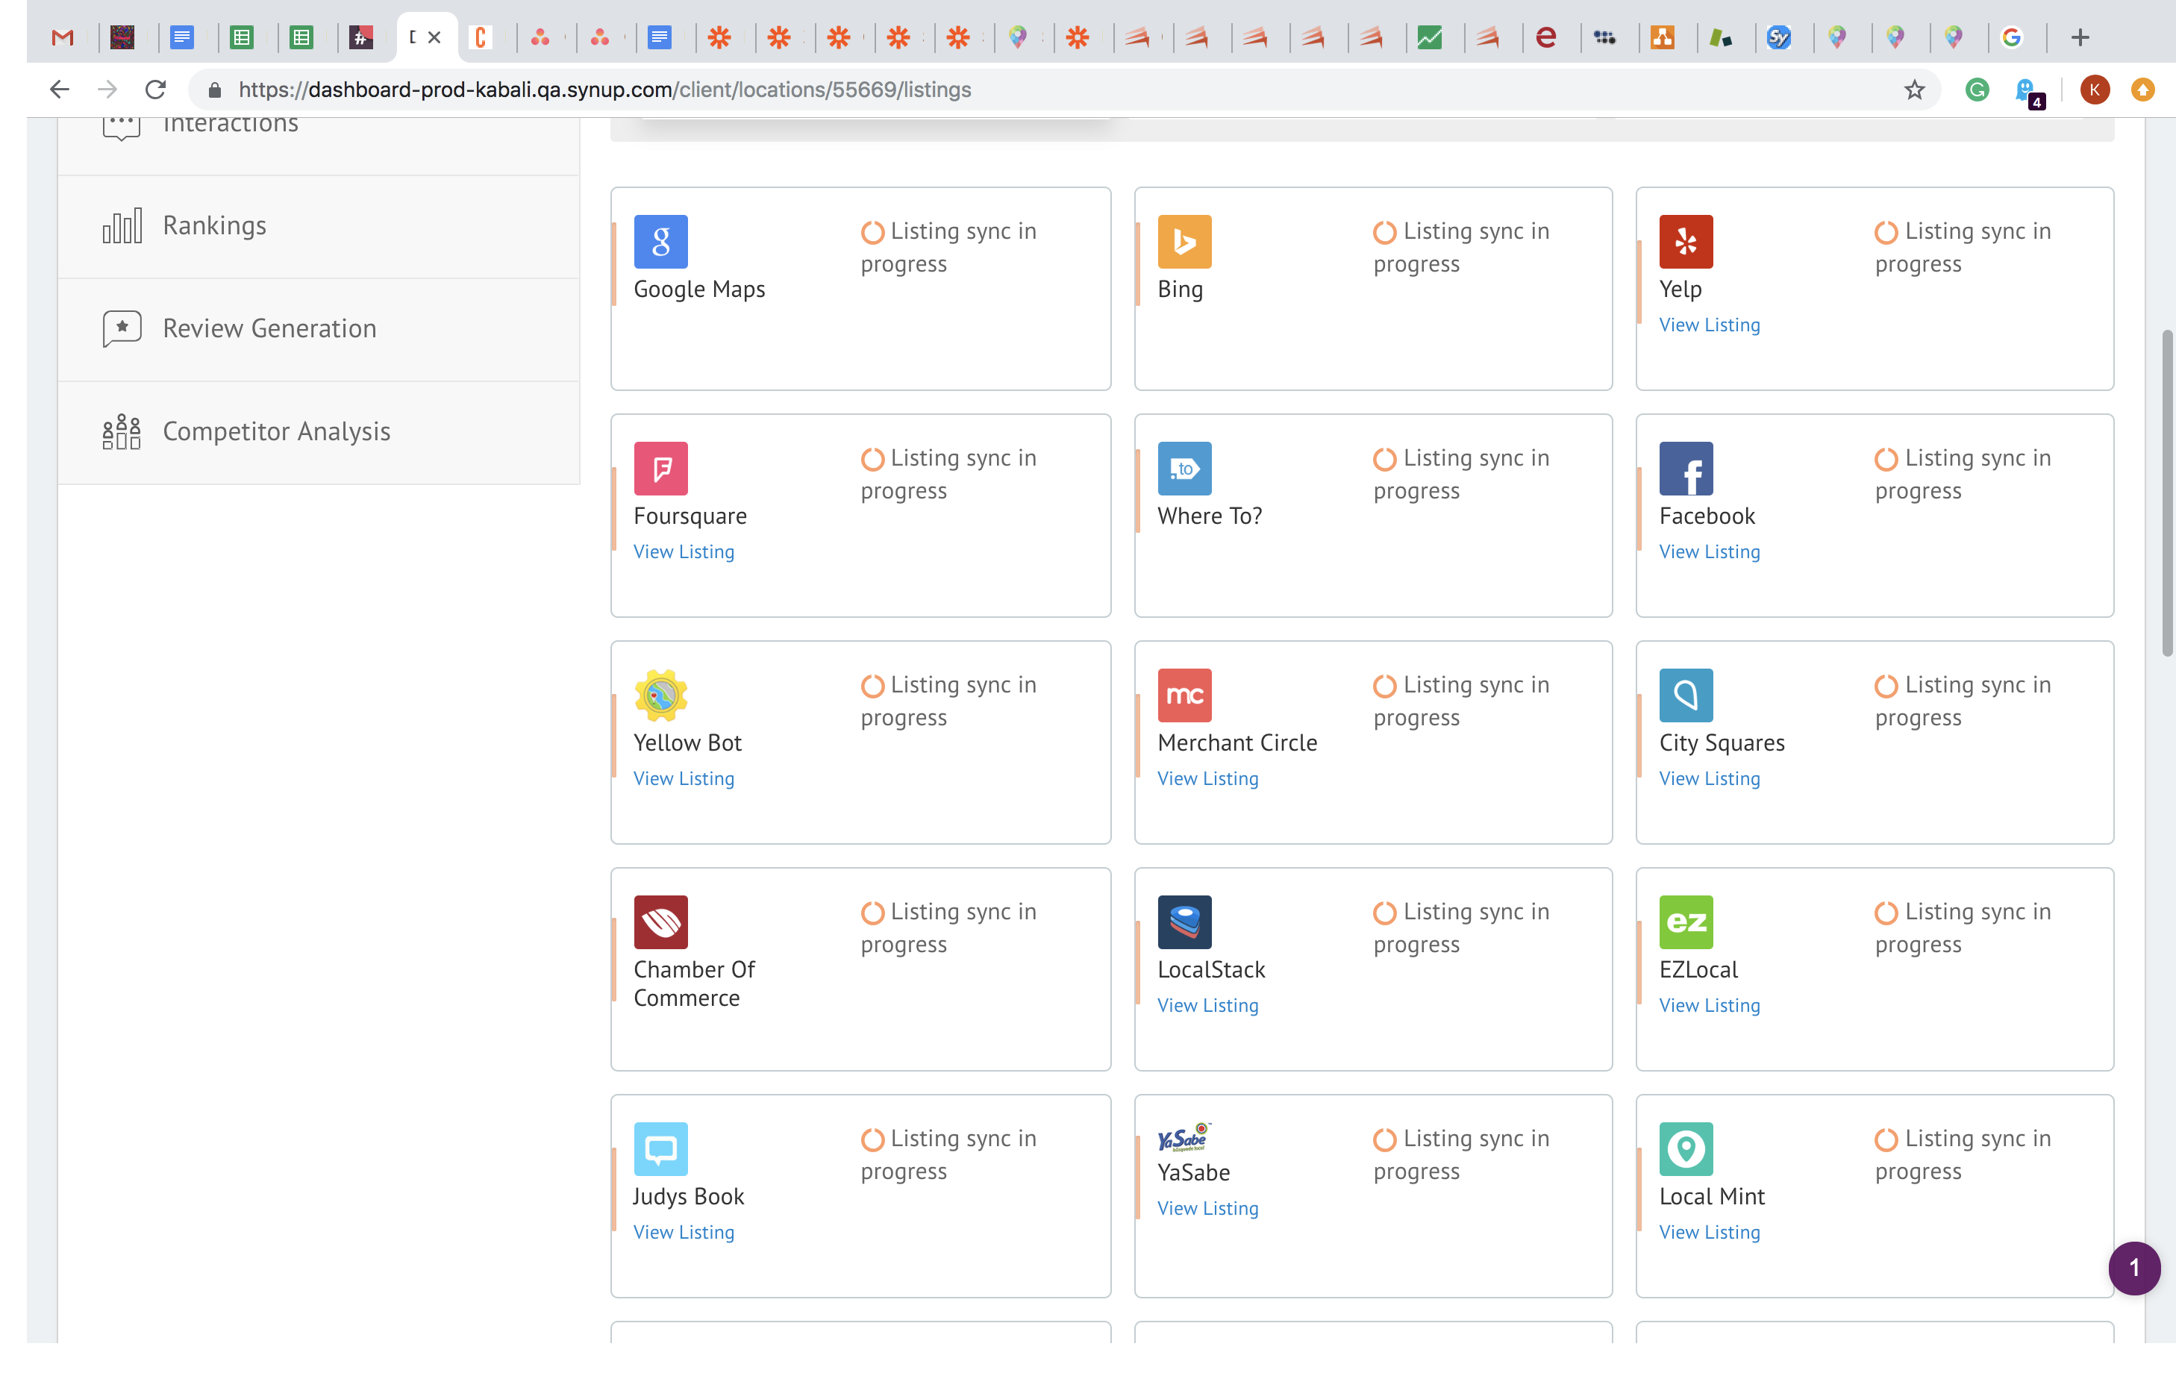Switch to the Gmail tab
Viewport: 2176px width, 1376px height.
click(x=63, y=37)
